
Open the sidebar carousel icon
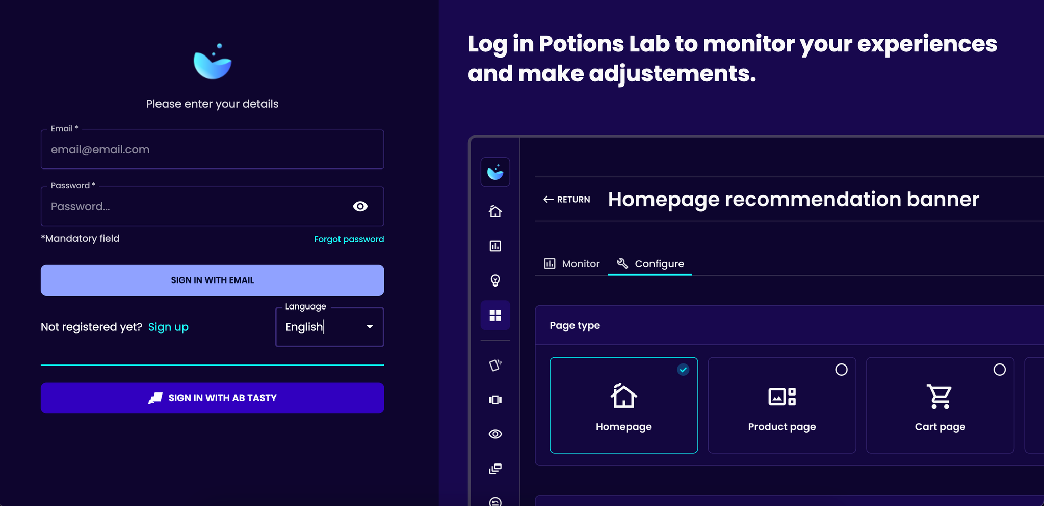(495, 400)
